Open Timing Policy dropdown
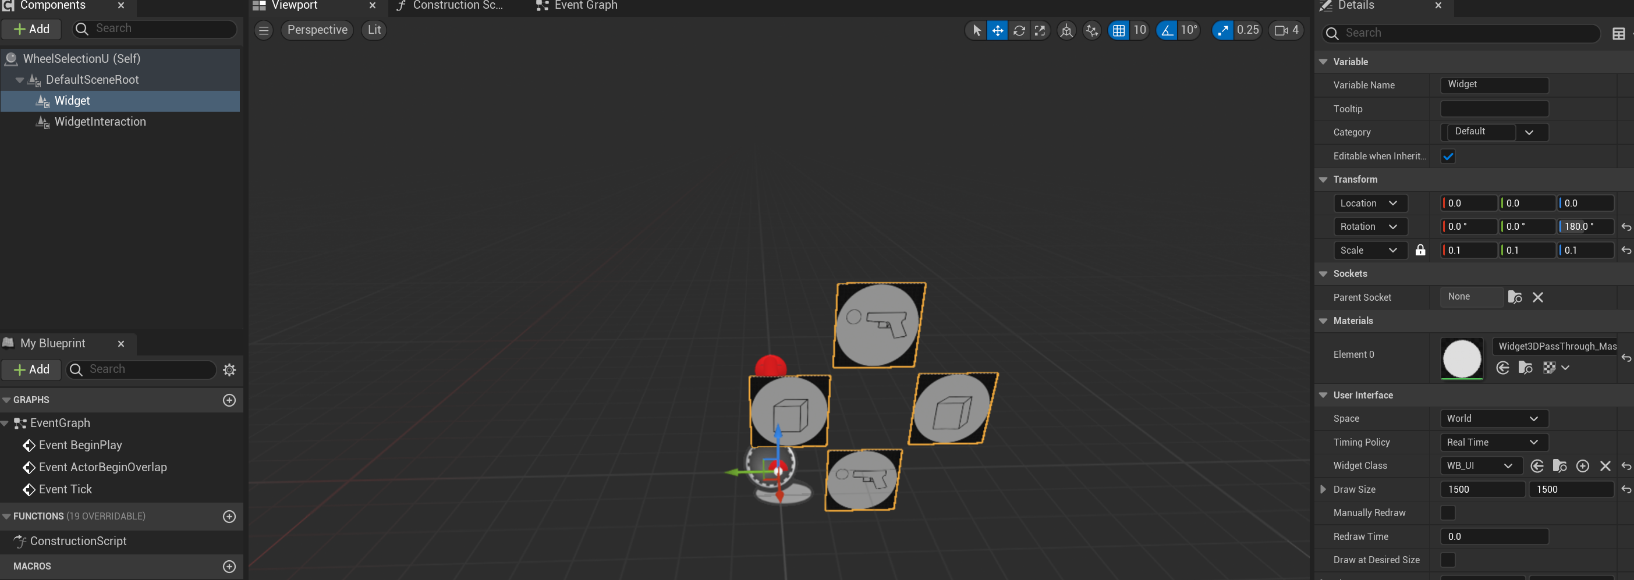This screenshot has width=1634, height=580. tap(1494, 443)
